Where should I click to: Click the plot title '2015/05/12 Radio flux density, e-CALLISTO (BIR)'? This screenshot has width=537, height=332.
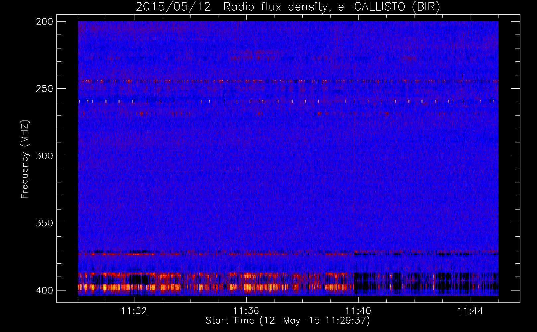coord(288,7)
